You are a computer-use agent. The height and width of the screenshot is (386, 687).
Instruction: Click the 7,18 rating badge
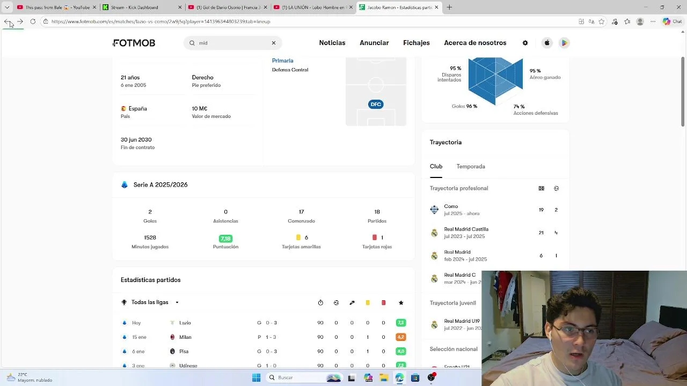click(225, 239)
